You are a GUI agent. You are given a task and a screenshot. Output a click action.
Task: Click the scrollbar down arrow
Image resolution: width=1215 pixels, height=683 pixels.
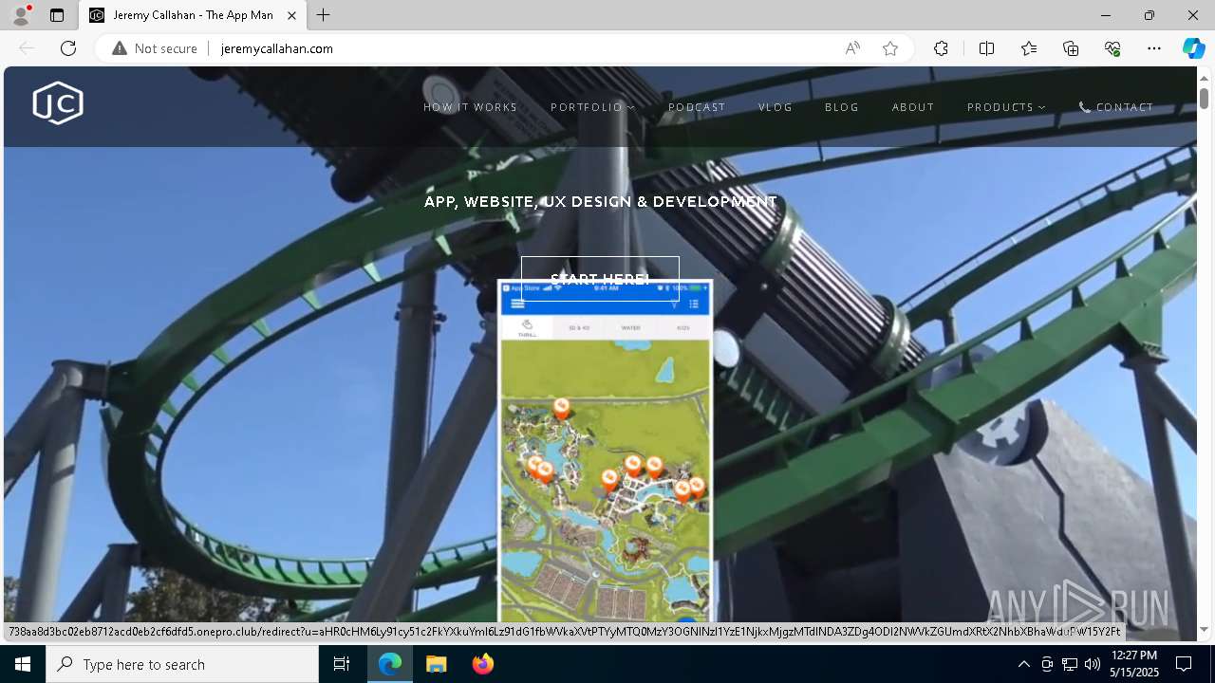tap(1204, 629)
